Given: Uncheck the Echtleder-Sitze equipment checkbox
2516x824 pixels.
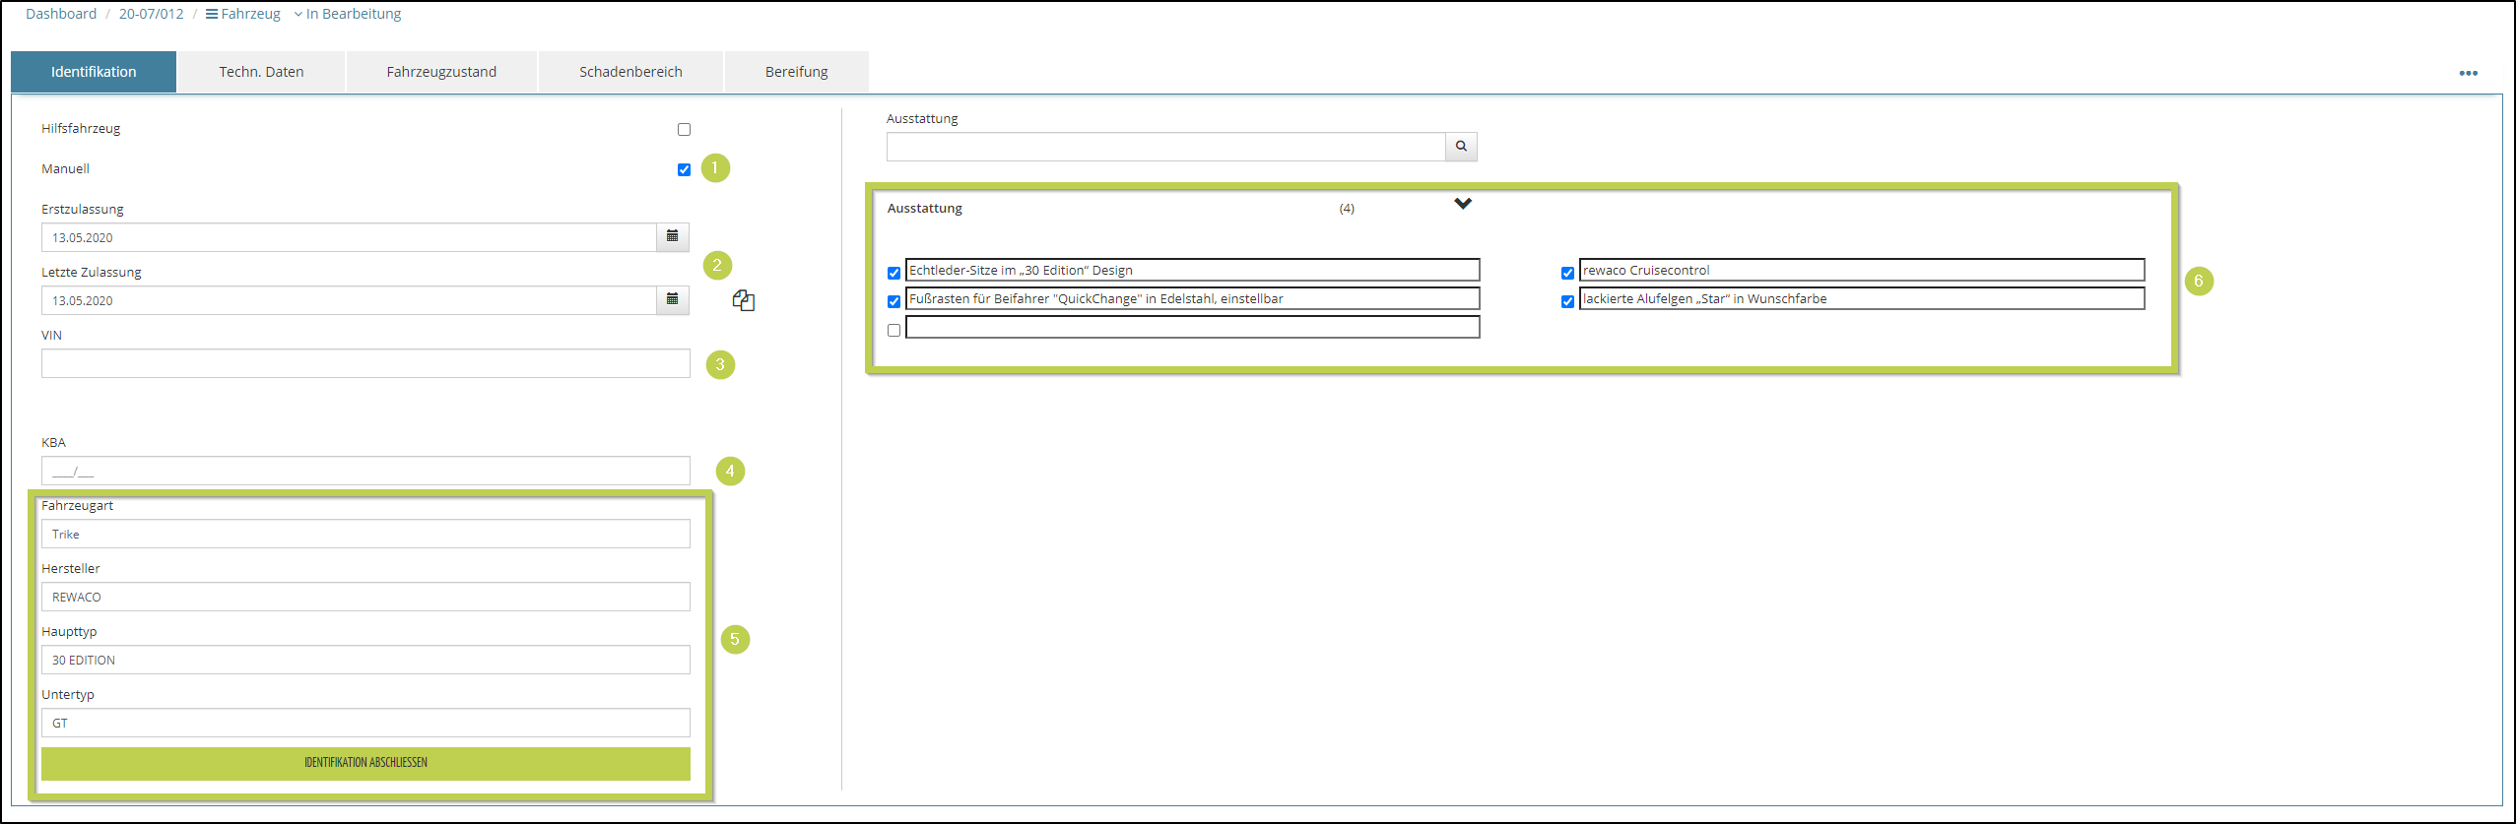Looking at the screenshot, I should click(894, 273).
